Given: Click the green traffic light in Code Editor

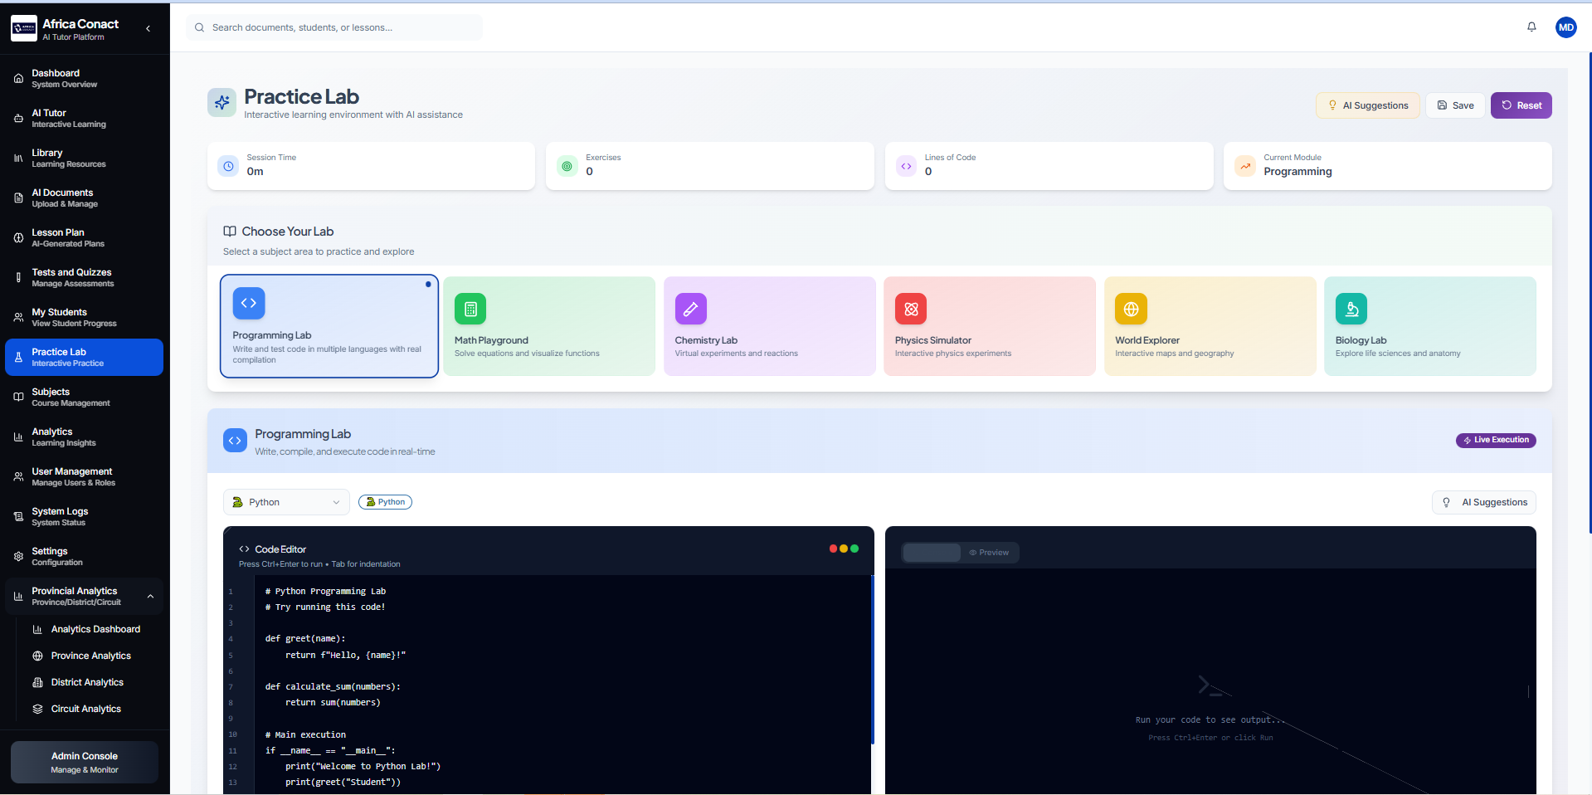Looking at the screenshot, I should (854, 549).
